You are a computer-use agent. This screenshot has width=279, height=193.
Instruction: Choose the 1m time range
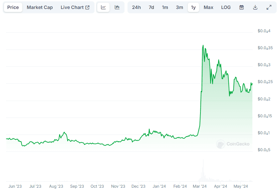tap(165, 7)
